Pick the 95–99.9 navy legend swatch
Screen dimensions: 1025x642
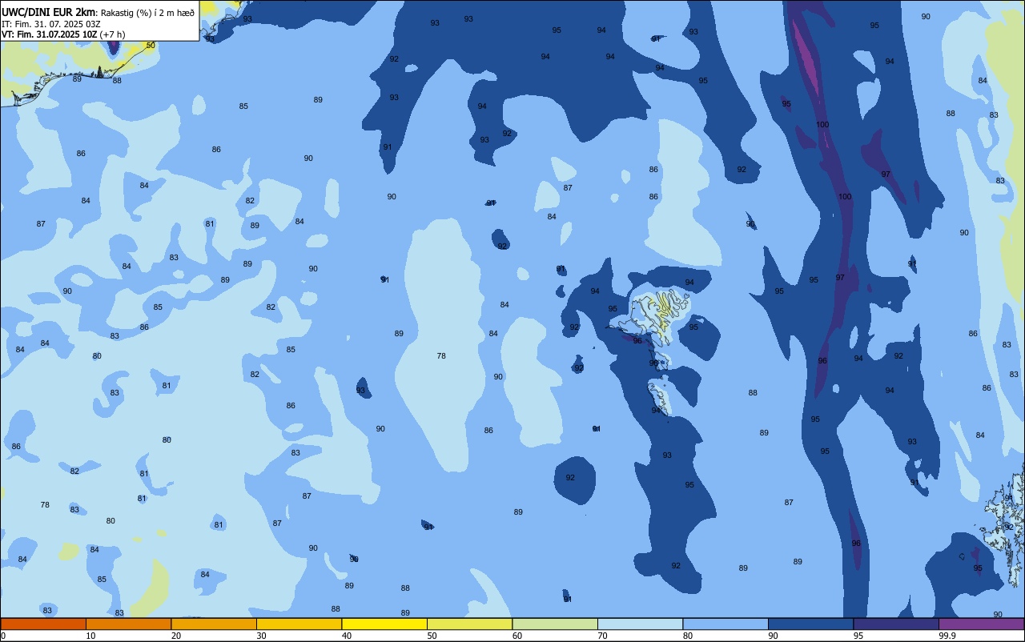(896, 624)
